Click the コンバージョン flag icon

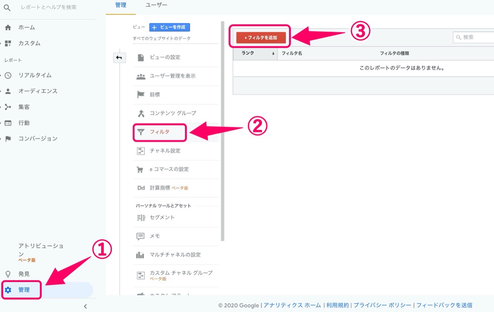(8, 139)
